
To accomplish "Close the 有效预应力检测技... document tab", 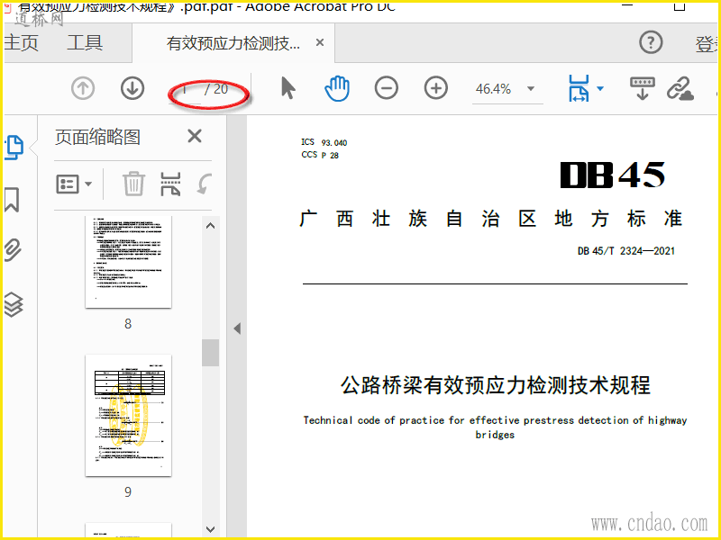I will 320,42.
